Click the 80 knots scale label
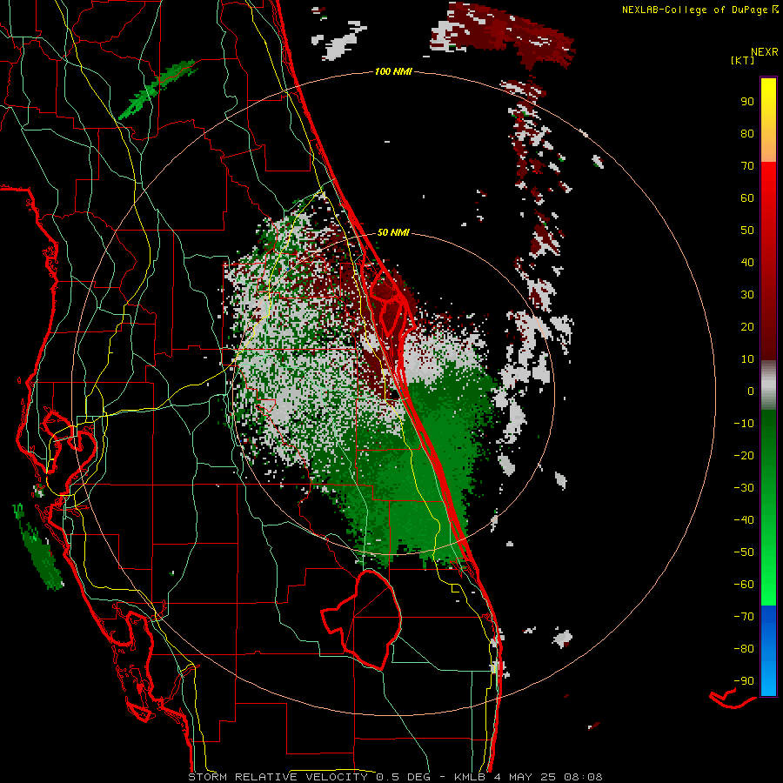This screenshot has height=783, width=783. click(747, 133)
